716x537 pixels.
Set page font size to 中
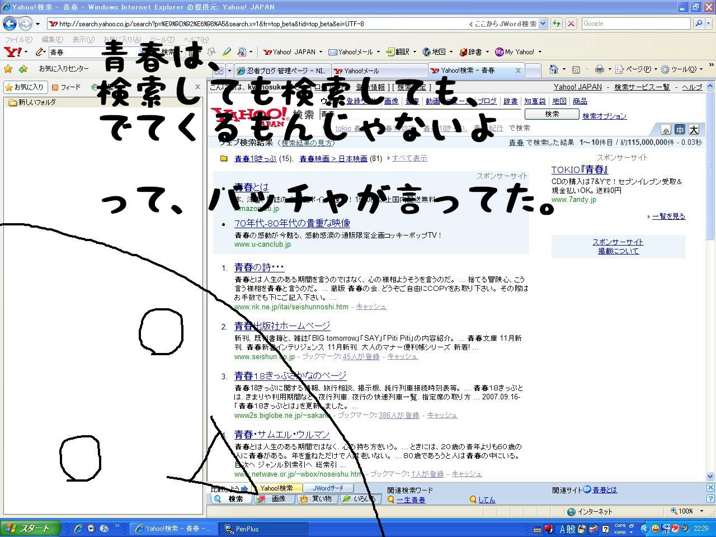click(680, 130)
